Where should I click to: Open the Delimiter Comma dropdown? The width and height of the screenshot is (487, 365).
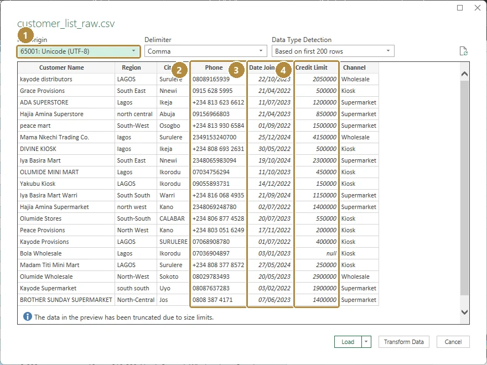pos(206,51)
